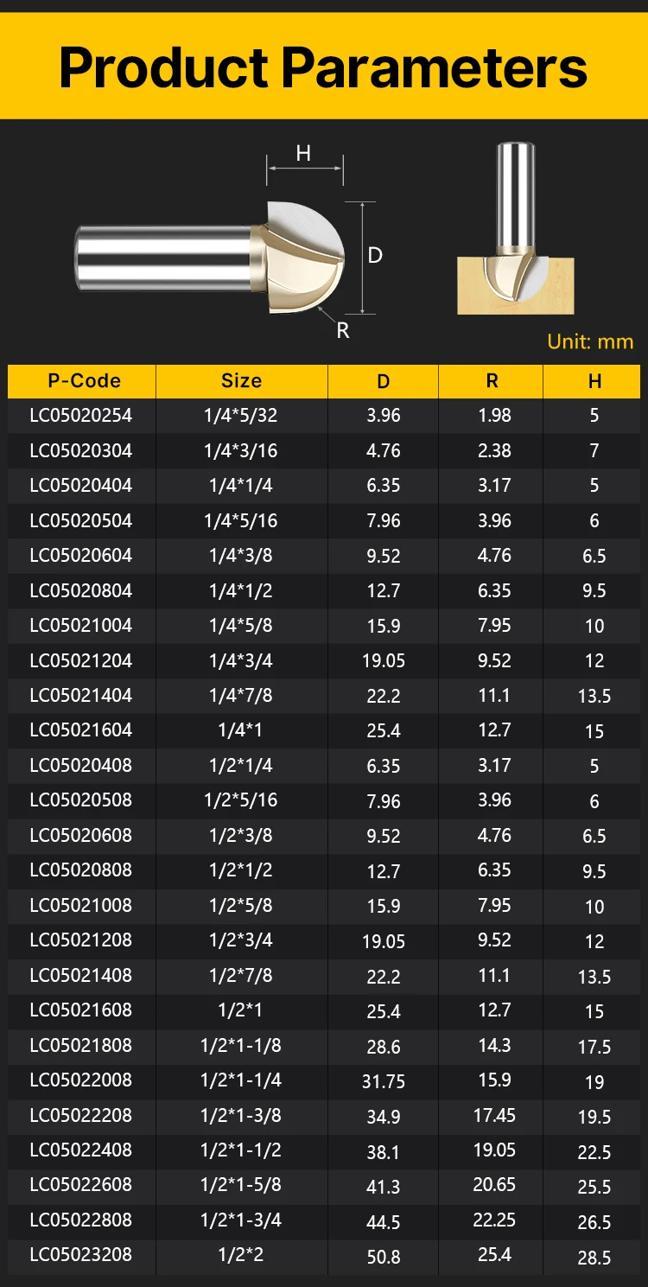
Task: Click the horizontal router bit illustration
Action: pyautogui.click(x=212, y=257)
